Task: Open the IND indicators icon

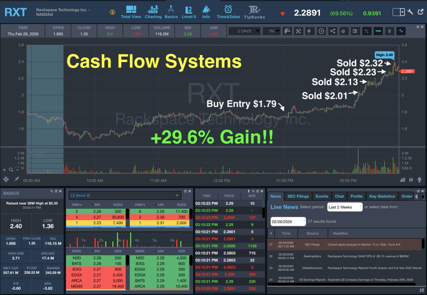Action: 378,31
